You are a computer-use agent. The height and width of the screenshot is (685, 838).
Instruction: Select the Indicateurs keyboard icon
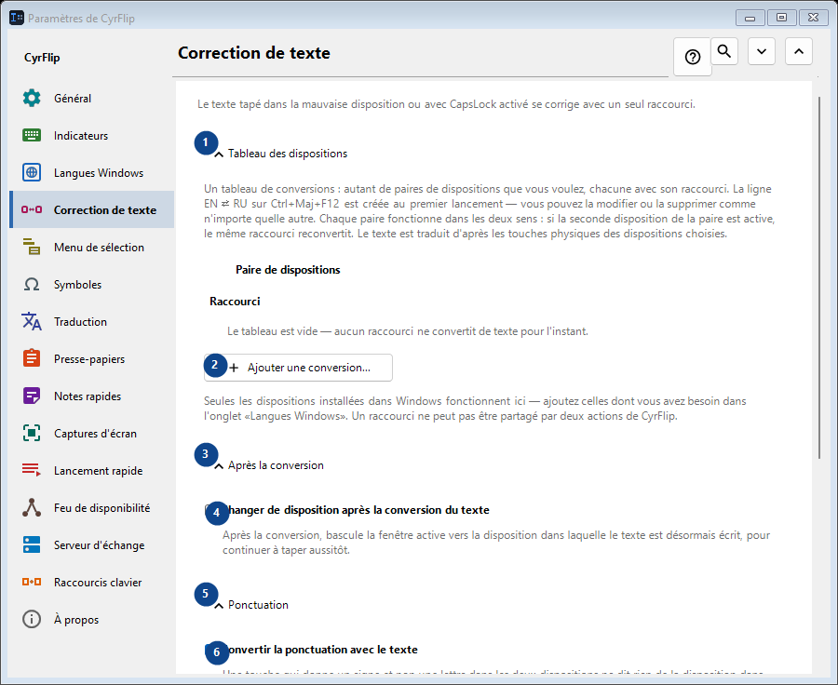click(x=32, y=135)
